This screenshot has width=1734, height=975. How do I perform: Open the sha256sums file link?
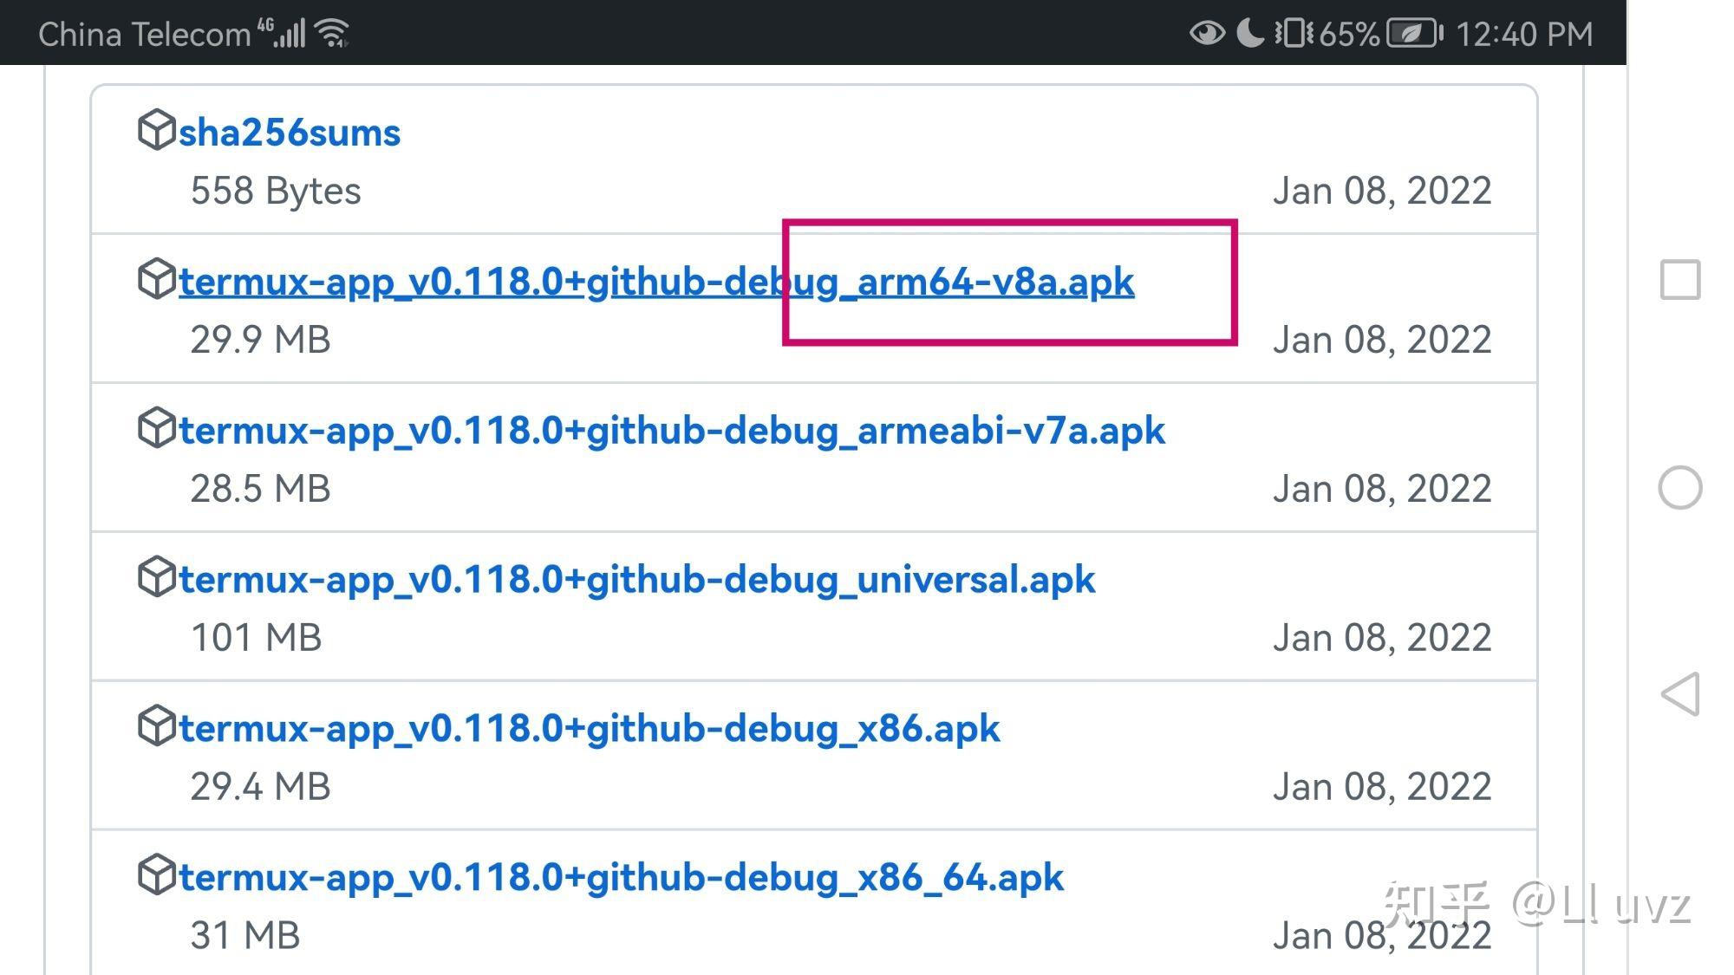[x=290, y=133]
